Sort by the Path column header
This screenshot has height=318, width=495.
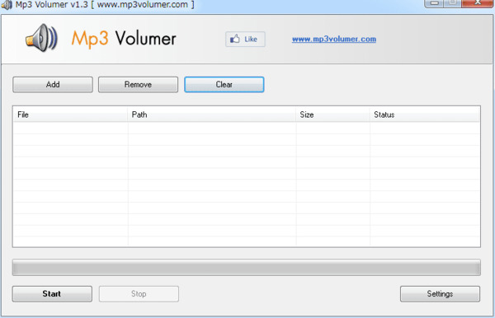pyautogui.click(x=212, y=115)
